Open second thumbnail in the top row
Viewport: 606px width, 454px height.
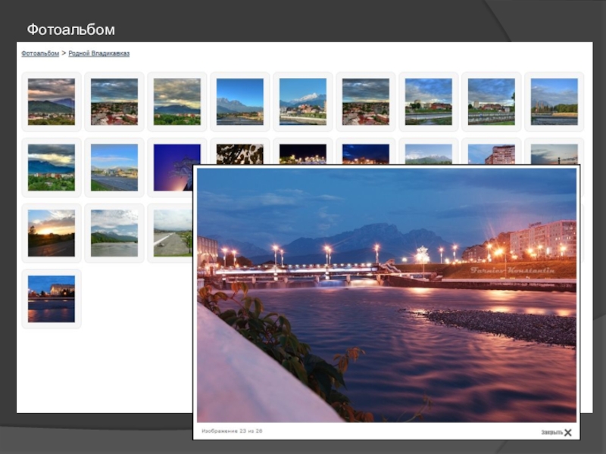(114, 101)
